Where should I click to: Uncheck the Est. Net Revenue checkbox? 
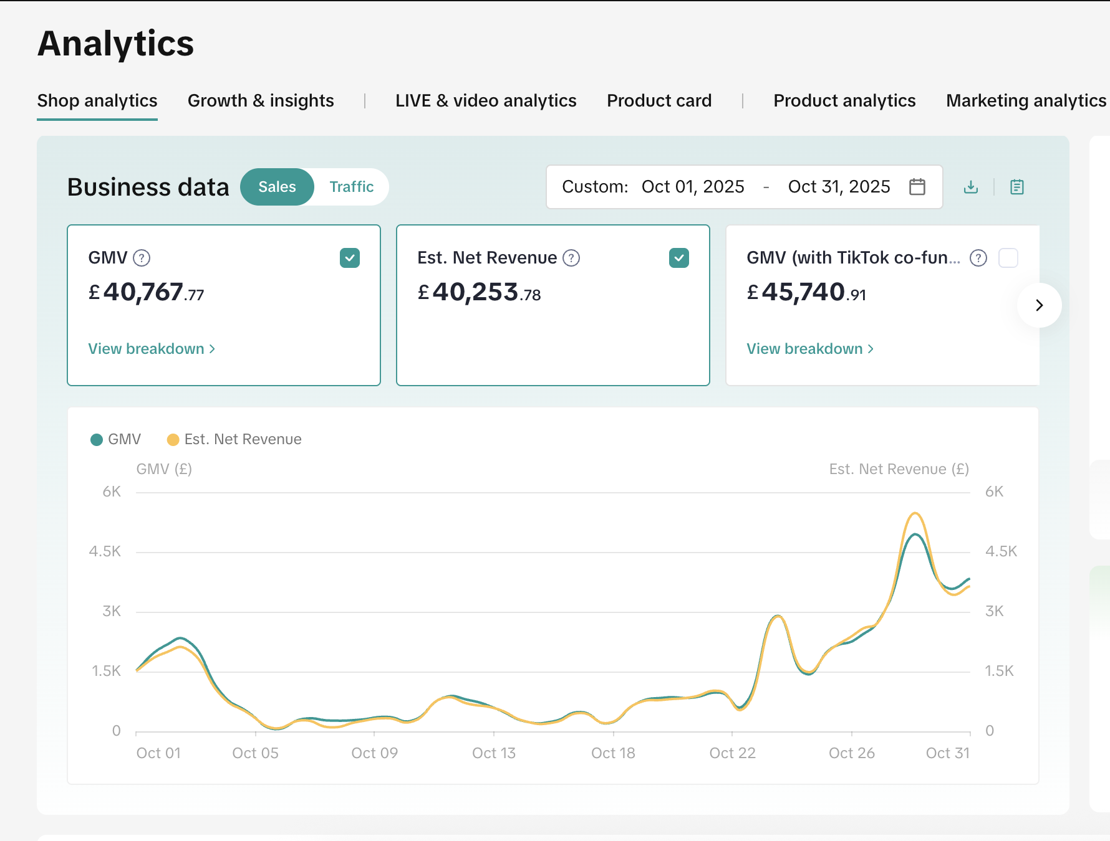[679, 257]
